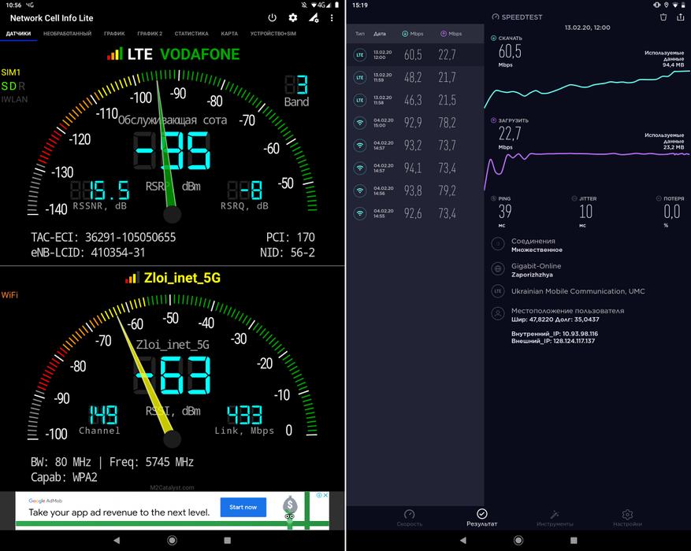Tap the yellow Zloi_inet_5G heading

(182, 278)
